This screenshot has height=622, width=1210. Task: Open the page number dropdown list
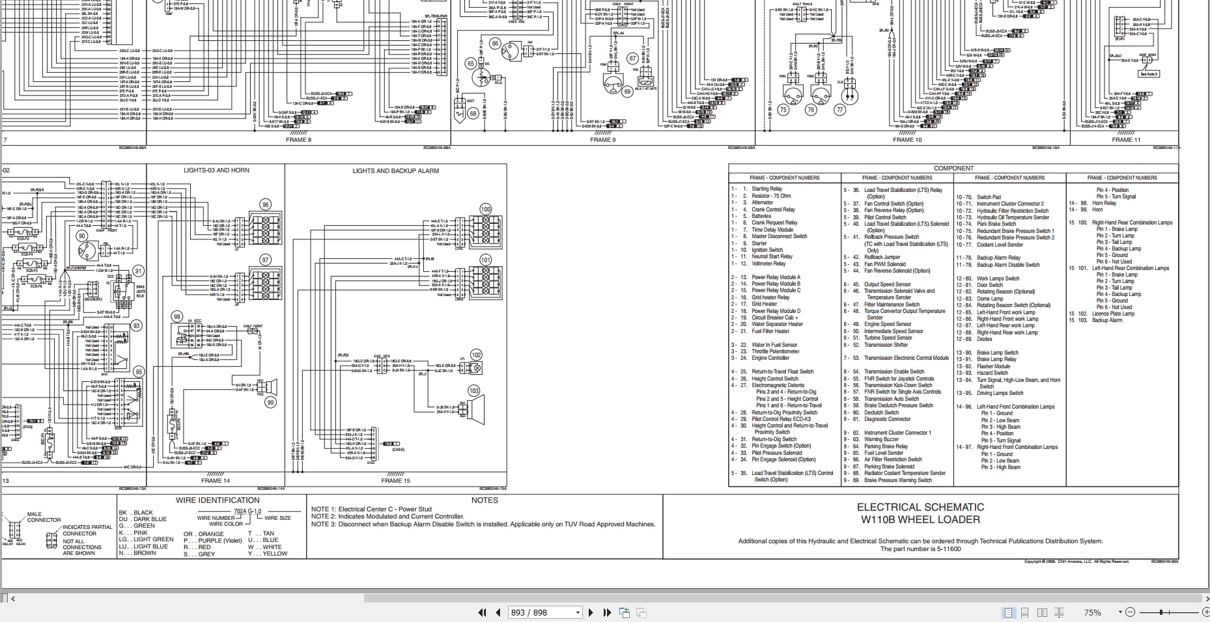pyautogui.click(x=578, y=612)
